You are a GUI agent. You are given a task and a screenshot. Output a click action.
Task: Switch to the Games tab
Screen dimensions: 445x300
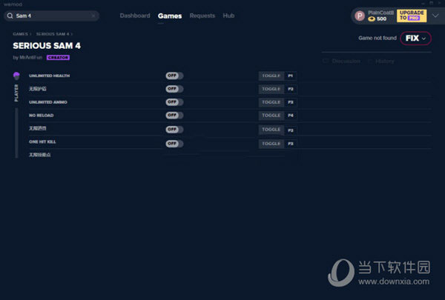pos(170,16)
